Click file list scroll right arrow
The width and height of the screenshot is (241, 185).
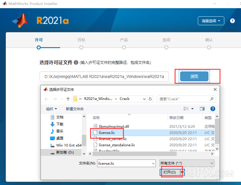point(212,154)
